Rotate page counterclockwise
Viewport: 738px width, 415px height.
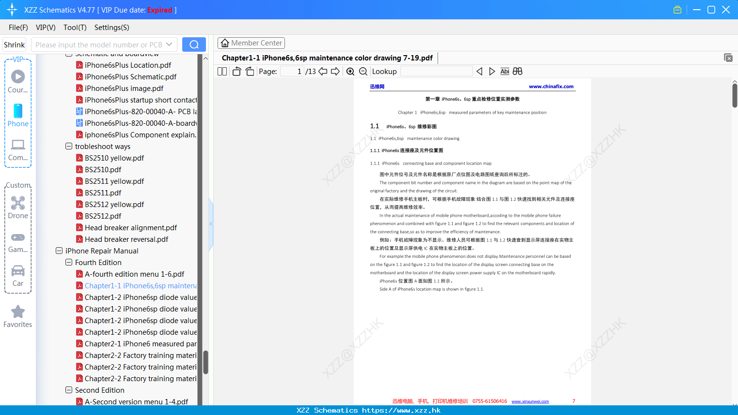click(236, 72)
